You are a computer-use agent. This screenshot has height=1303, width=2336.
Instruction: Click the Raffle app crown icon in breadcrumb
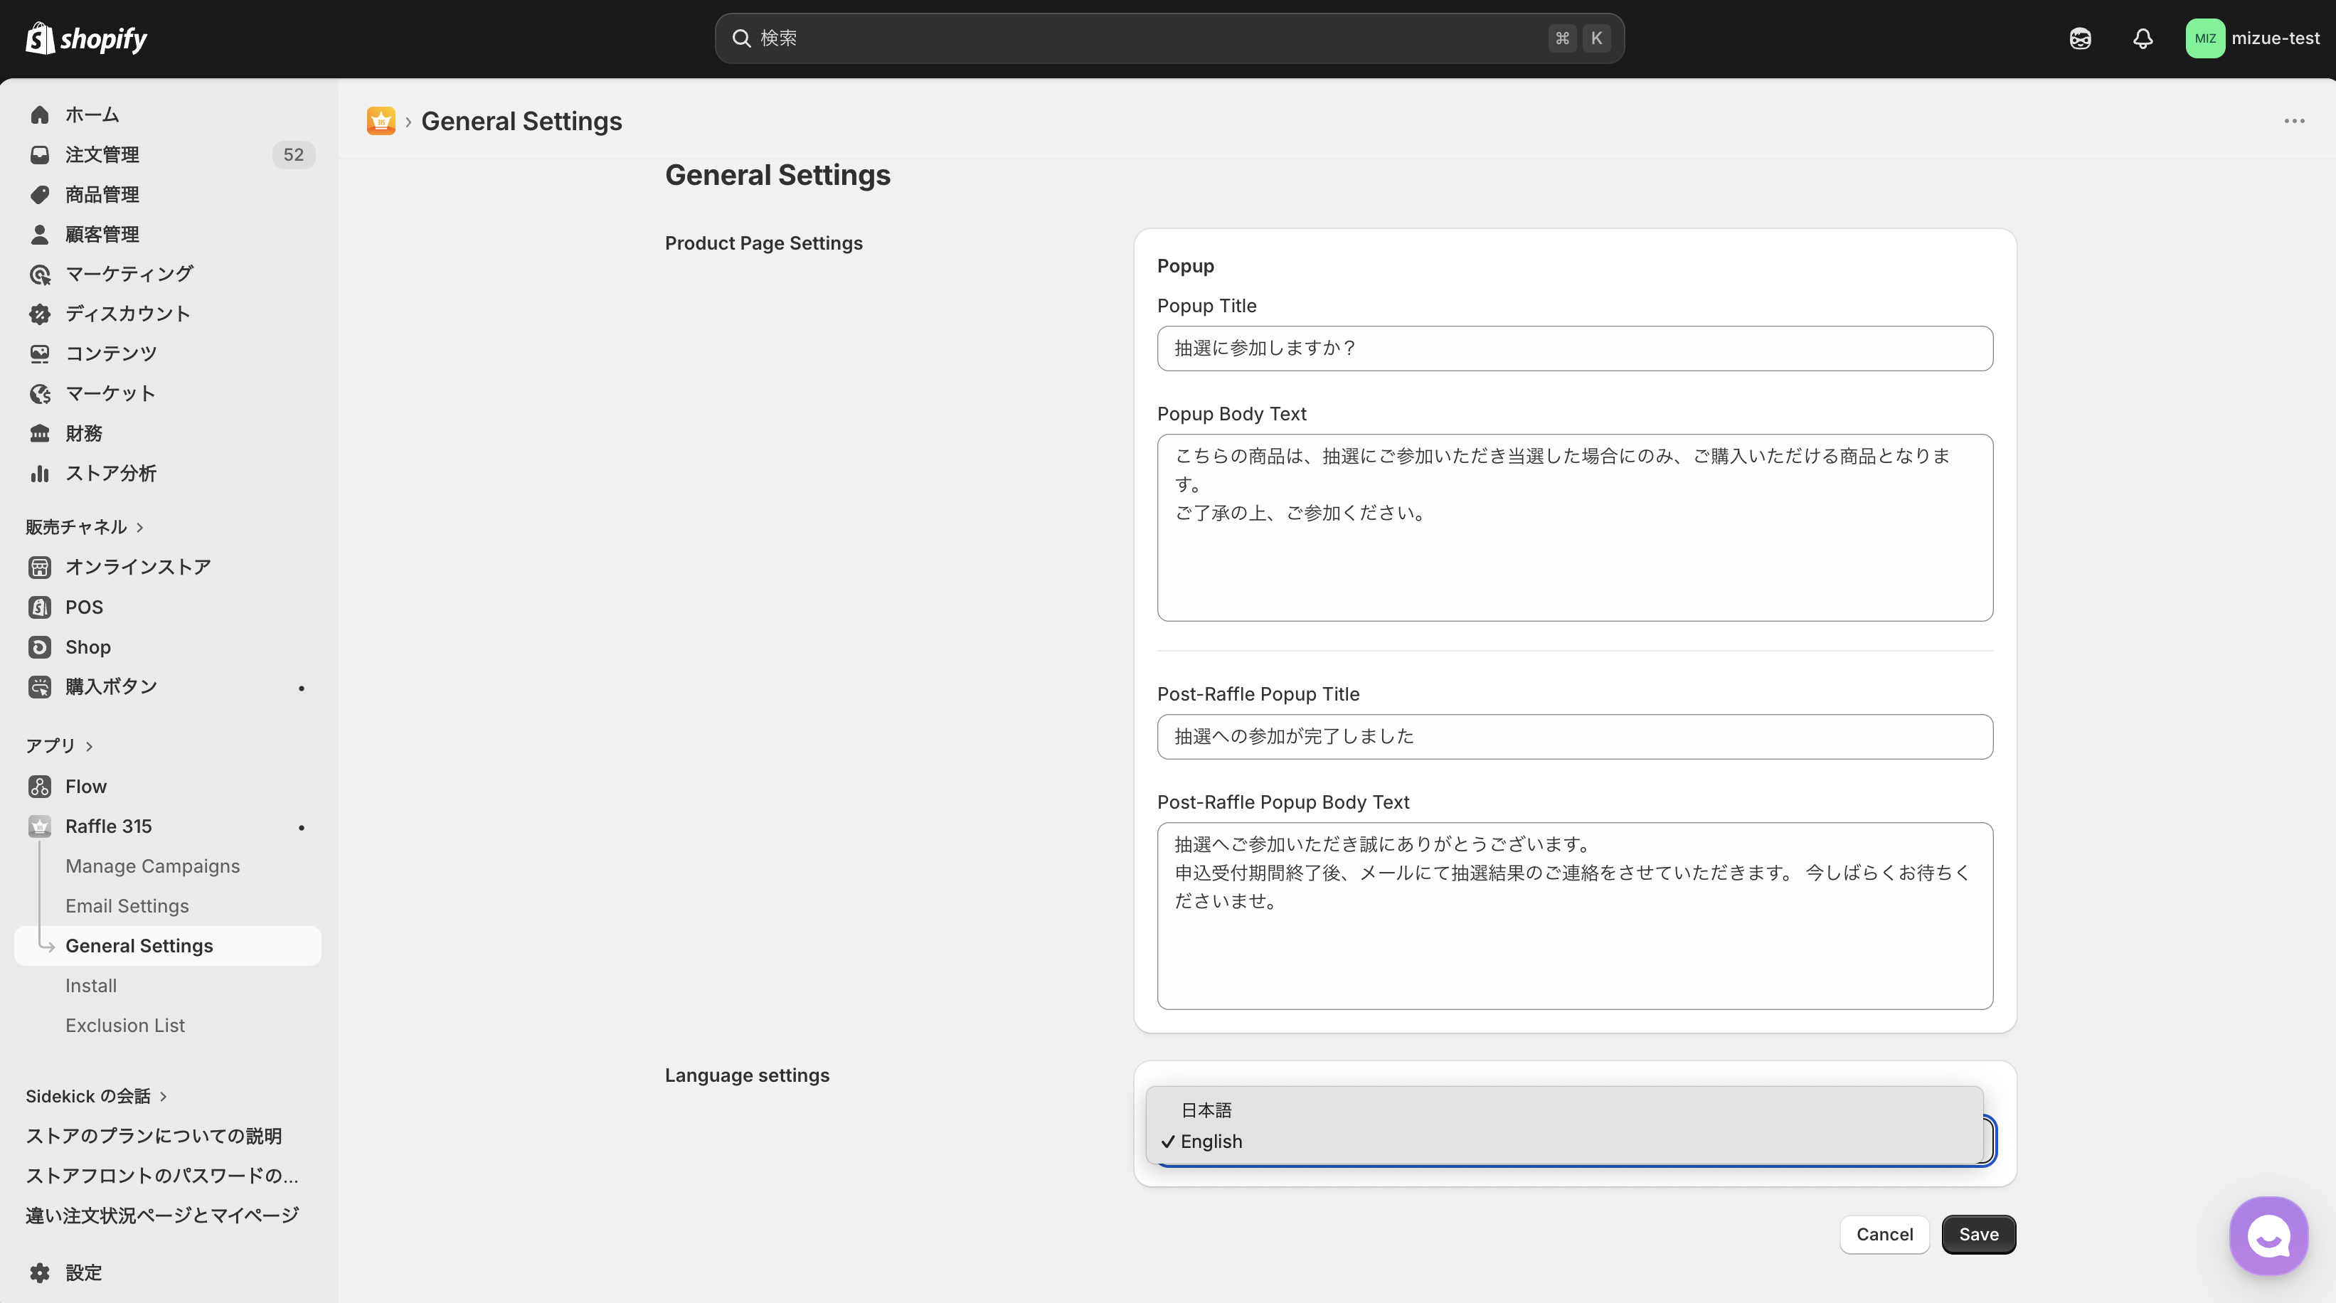(381, 121)
